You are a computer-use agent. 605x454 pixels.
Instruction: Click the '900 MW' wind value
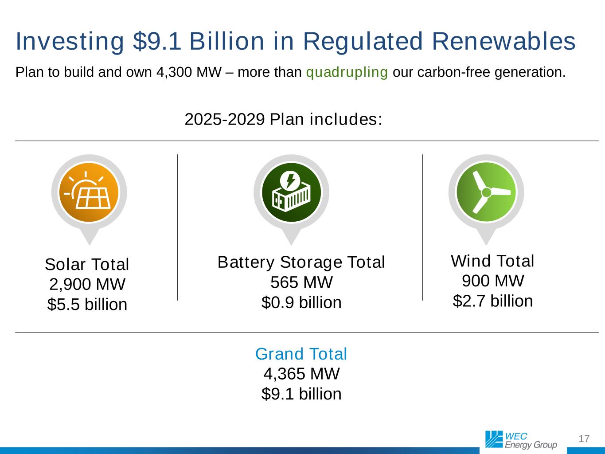(x=492, y=281)
